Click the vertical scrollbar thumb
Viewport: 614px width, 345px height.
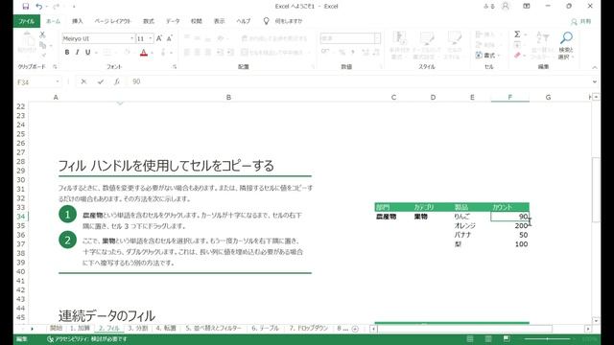[596, 190]
